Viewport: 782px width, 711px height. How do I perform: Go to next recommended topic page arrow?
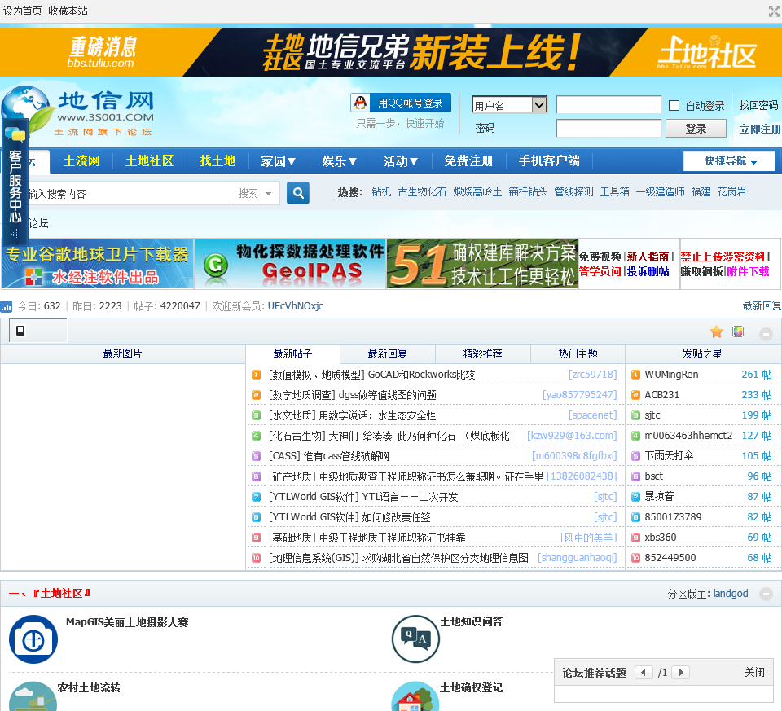pyautogui.click(x=681, y=672)
